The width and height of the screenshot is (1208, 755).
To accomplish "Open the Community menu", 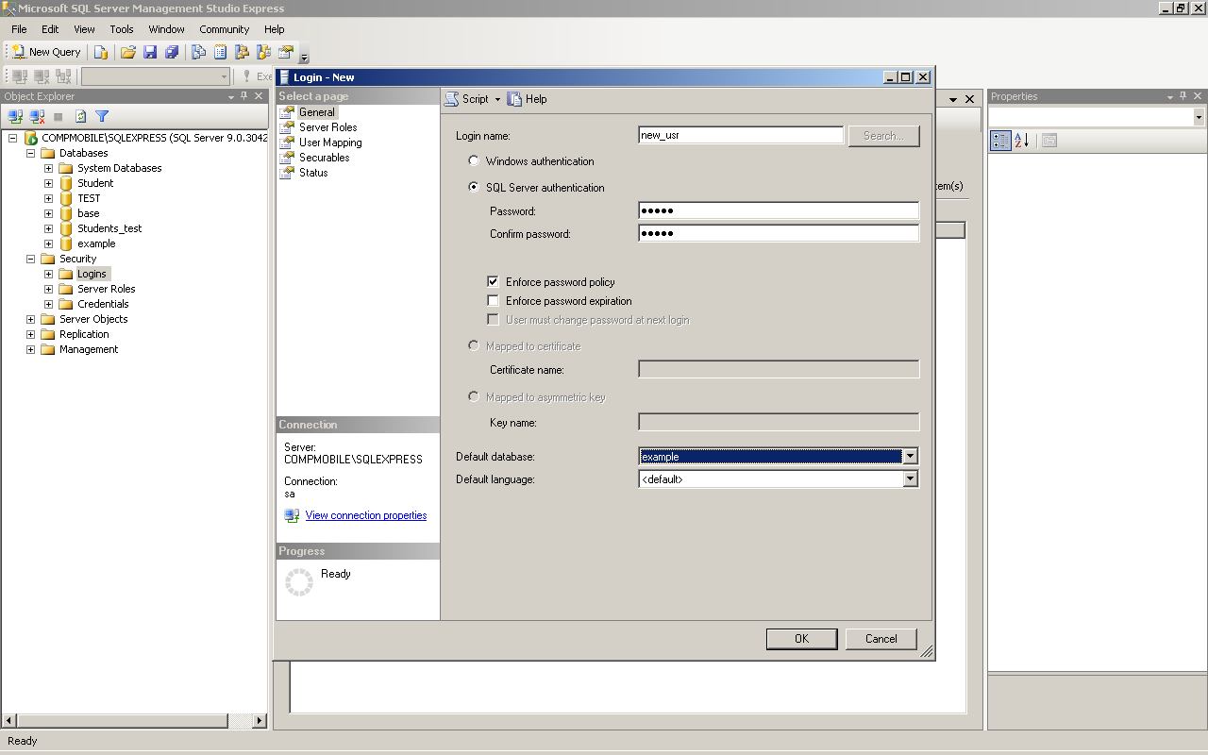I will click(x=224, y=29).
